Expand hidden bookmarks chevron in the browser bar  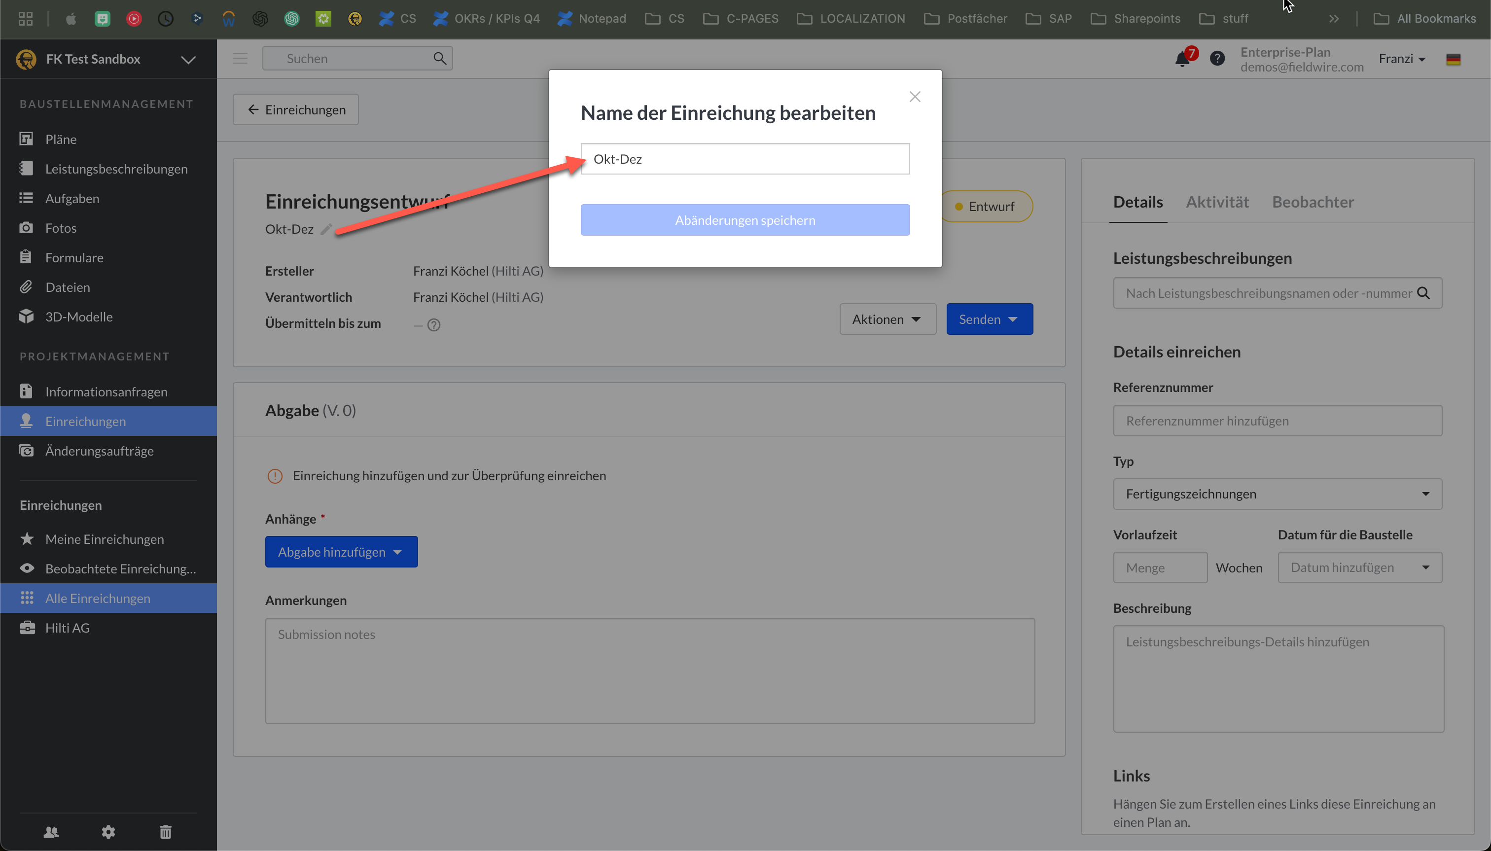tap(1334, 19)
